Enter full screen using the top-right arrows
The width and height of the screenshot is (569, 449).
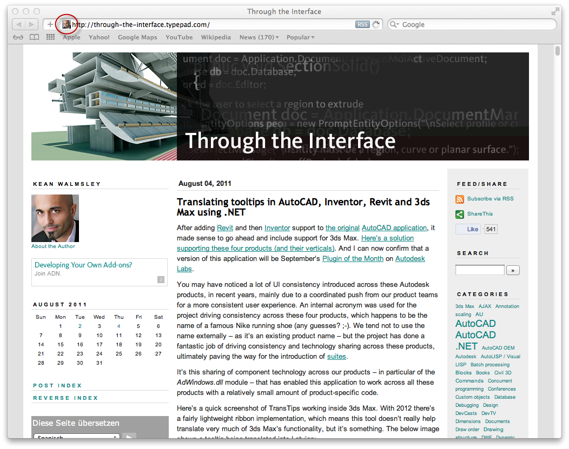point(555,11)
